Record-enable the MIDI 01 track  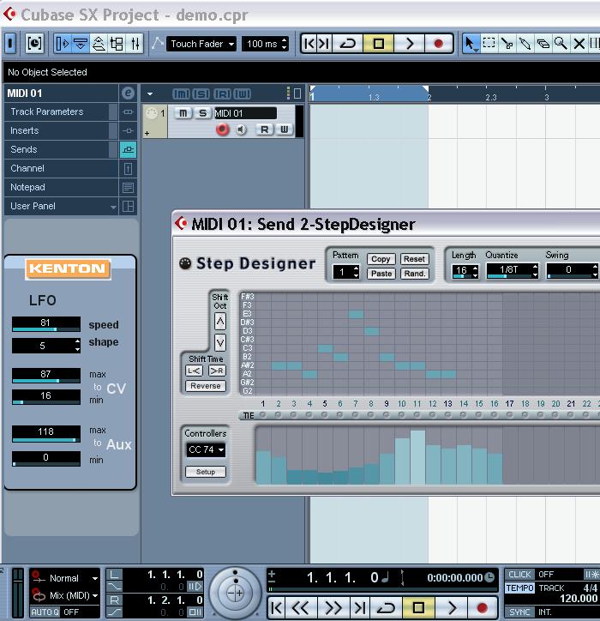(222, 130)
